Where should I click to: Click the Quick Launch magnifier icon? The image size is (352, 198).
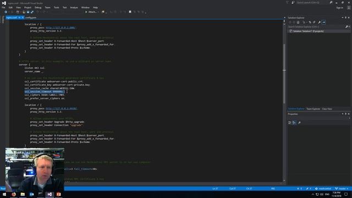[x=331, y=2]
